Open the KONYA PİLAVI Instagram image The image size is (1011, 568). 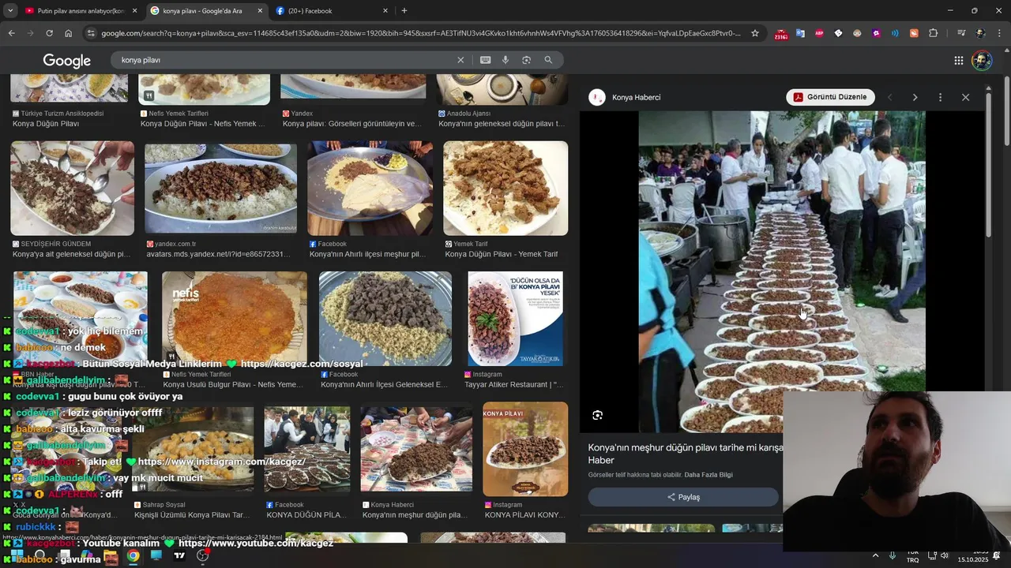coord(525,449)
